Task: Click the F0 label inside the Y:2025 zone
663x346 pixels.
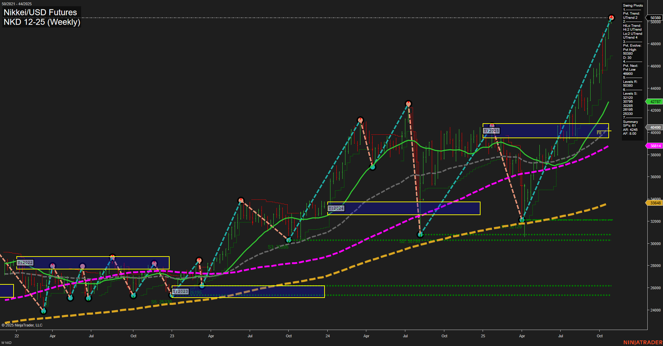Action: [x=599, y=133]
